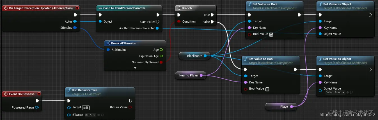Click the Cast node exec input pin

coord(100,15)
